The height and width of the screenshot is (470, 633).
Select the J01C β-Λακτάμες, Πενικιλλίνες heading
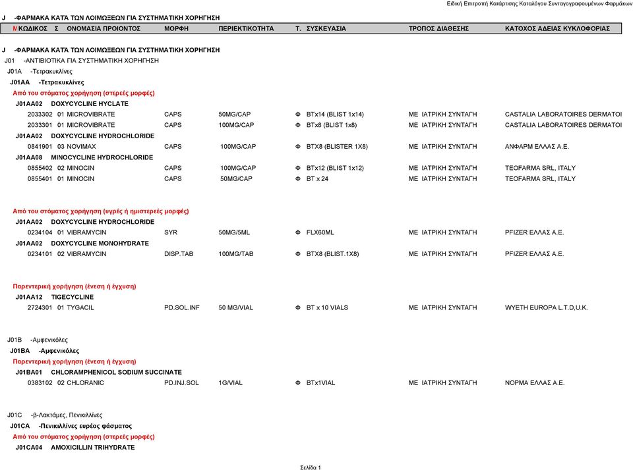[55, 415]
